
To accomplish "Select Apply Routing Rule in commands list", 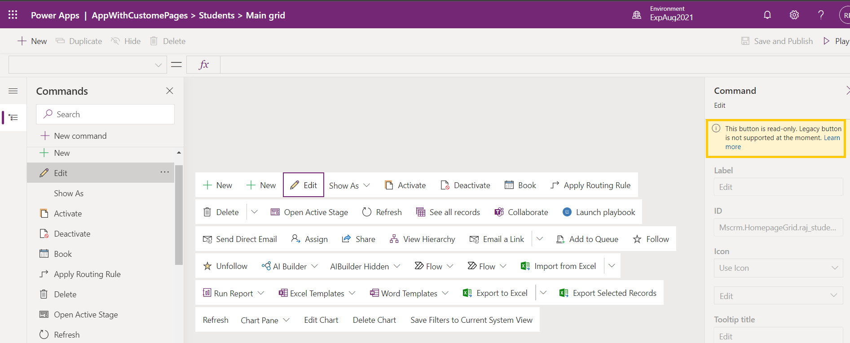I will tap(87, 274).
